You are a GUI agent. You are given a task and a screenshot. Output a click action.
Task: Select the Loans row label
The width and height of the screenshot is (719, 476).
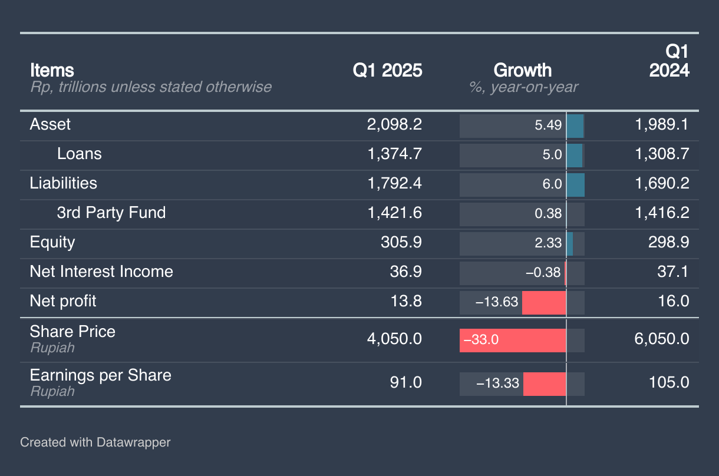79,154
